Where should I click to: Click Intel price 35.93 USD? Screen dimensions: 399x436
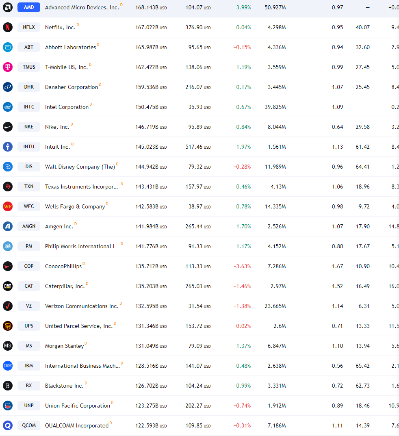199,107
